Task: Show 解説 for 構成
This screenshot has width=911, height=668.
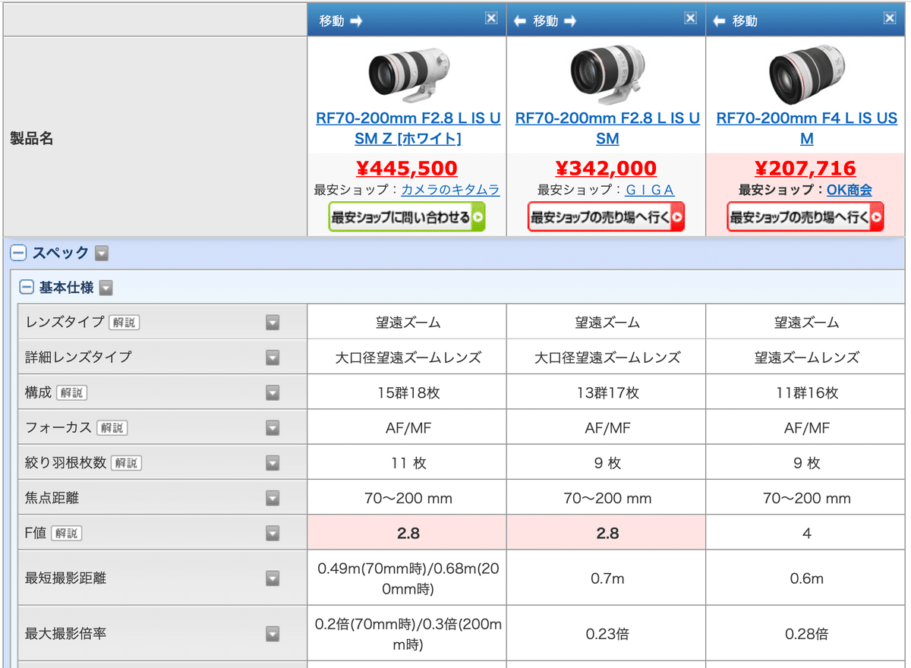Action: (x=71, y=392)
